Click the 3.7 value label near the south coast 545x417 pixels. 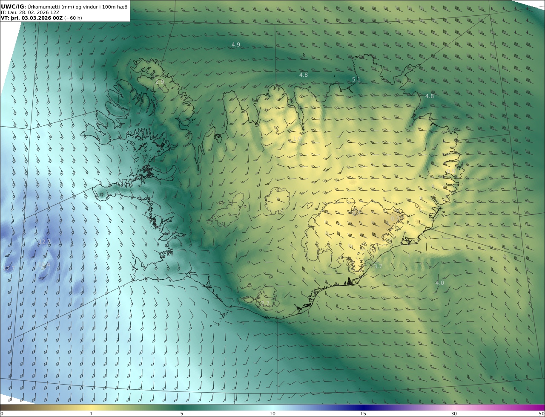click(378, 266)
